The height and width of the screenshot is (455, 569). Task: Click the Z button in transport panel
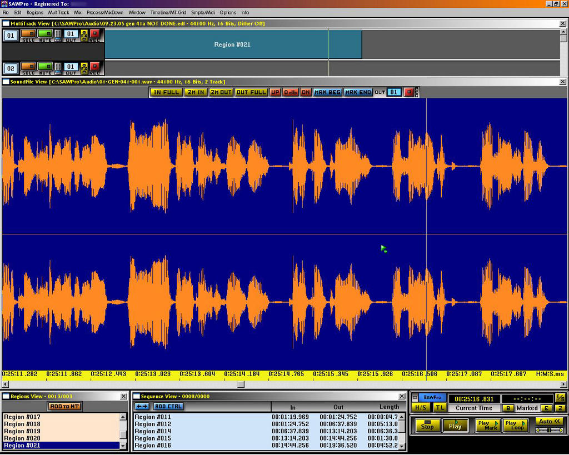(x=560, y=408)
